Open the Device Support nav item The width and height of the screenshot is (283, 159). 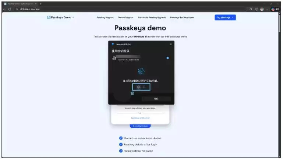tap(125, 18)
